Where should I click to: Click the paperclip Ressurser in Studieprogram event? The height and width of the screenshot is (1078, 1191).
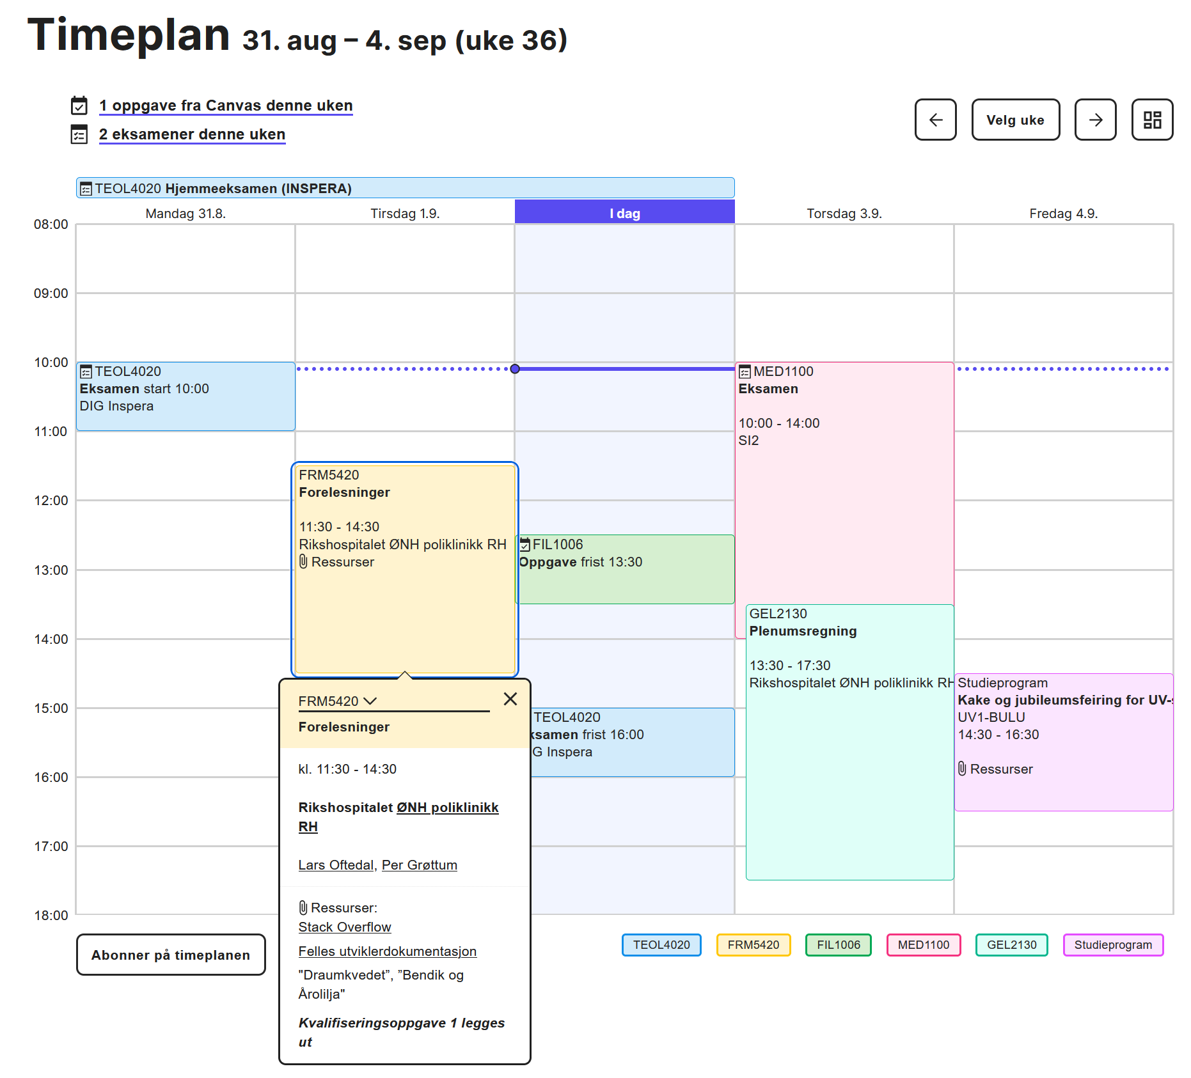[995, 769]
